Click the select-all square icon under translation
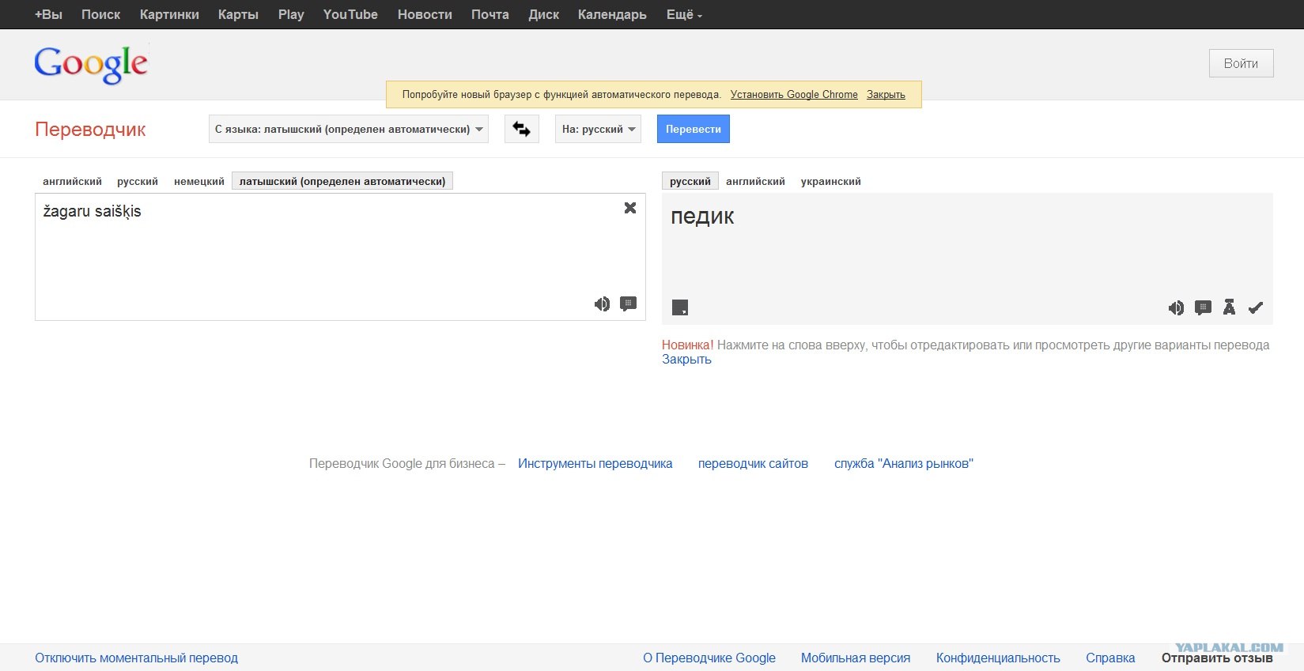This screenshot has width=1304, height=671. pyautogui.click(x=680, y=307)
